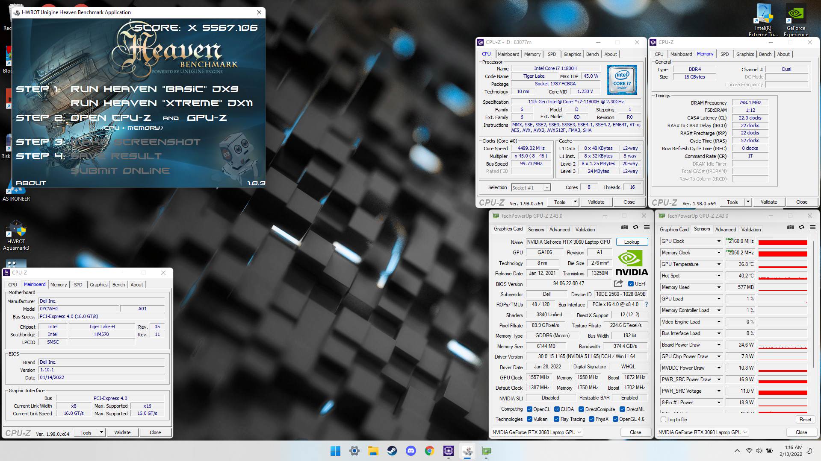Screen dimensions: 821x461
Task: Click Tools button in CPU-Z ID window
Action: coord(559,202)
